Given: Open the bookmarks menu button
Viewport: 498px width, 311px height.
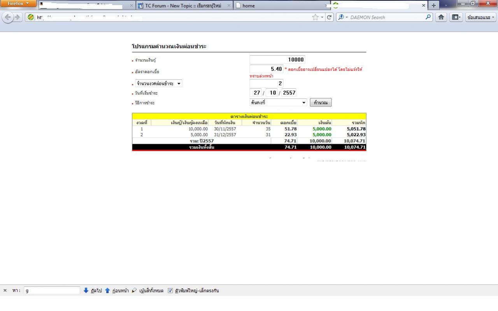Looking at the screenshot, I should [x=456, y=17].
